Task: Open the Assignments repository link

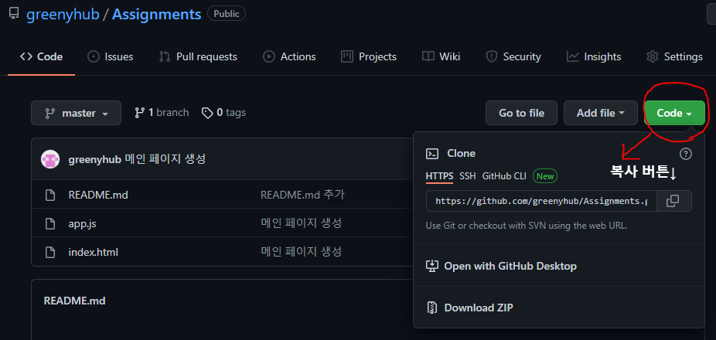Action: 157,14
